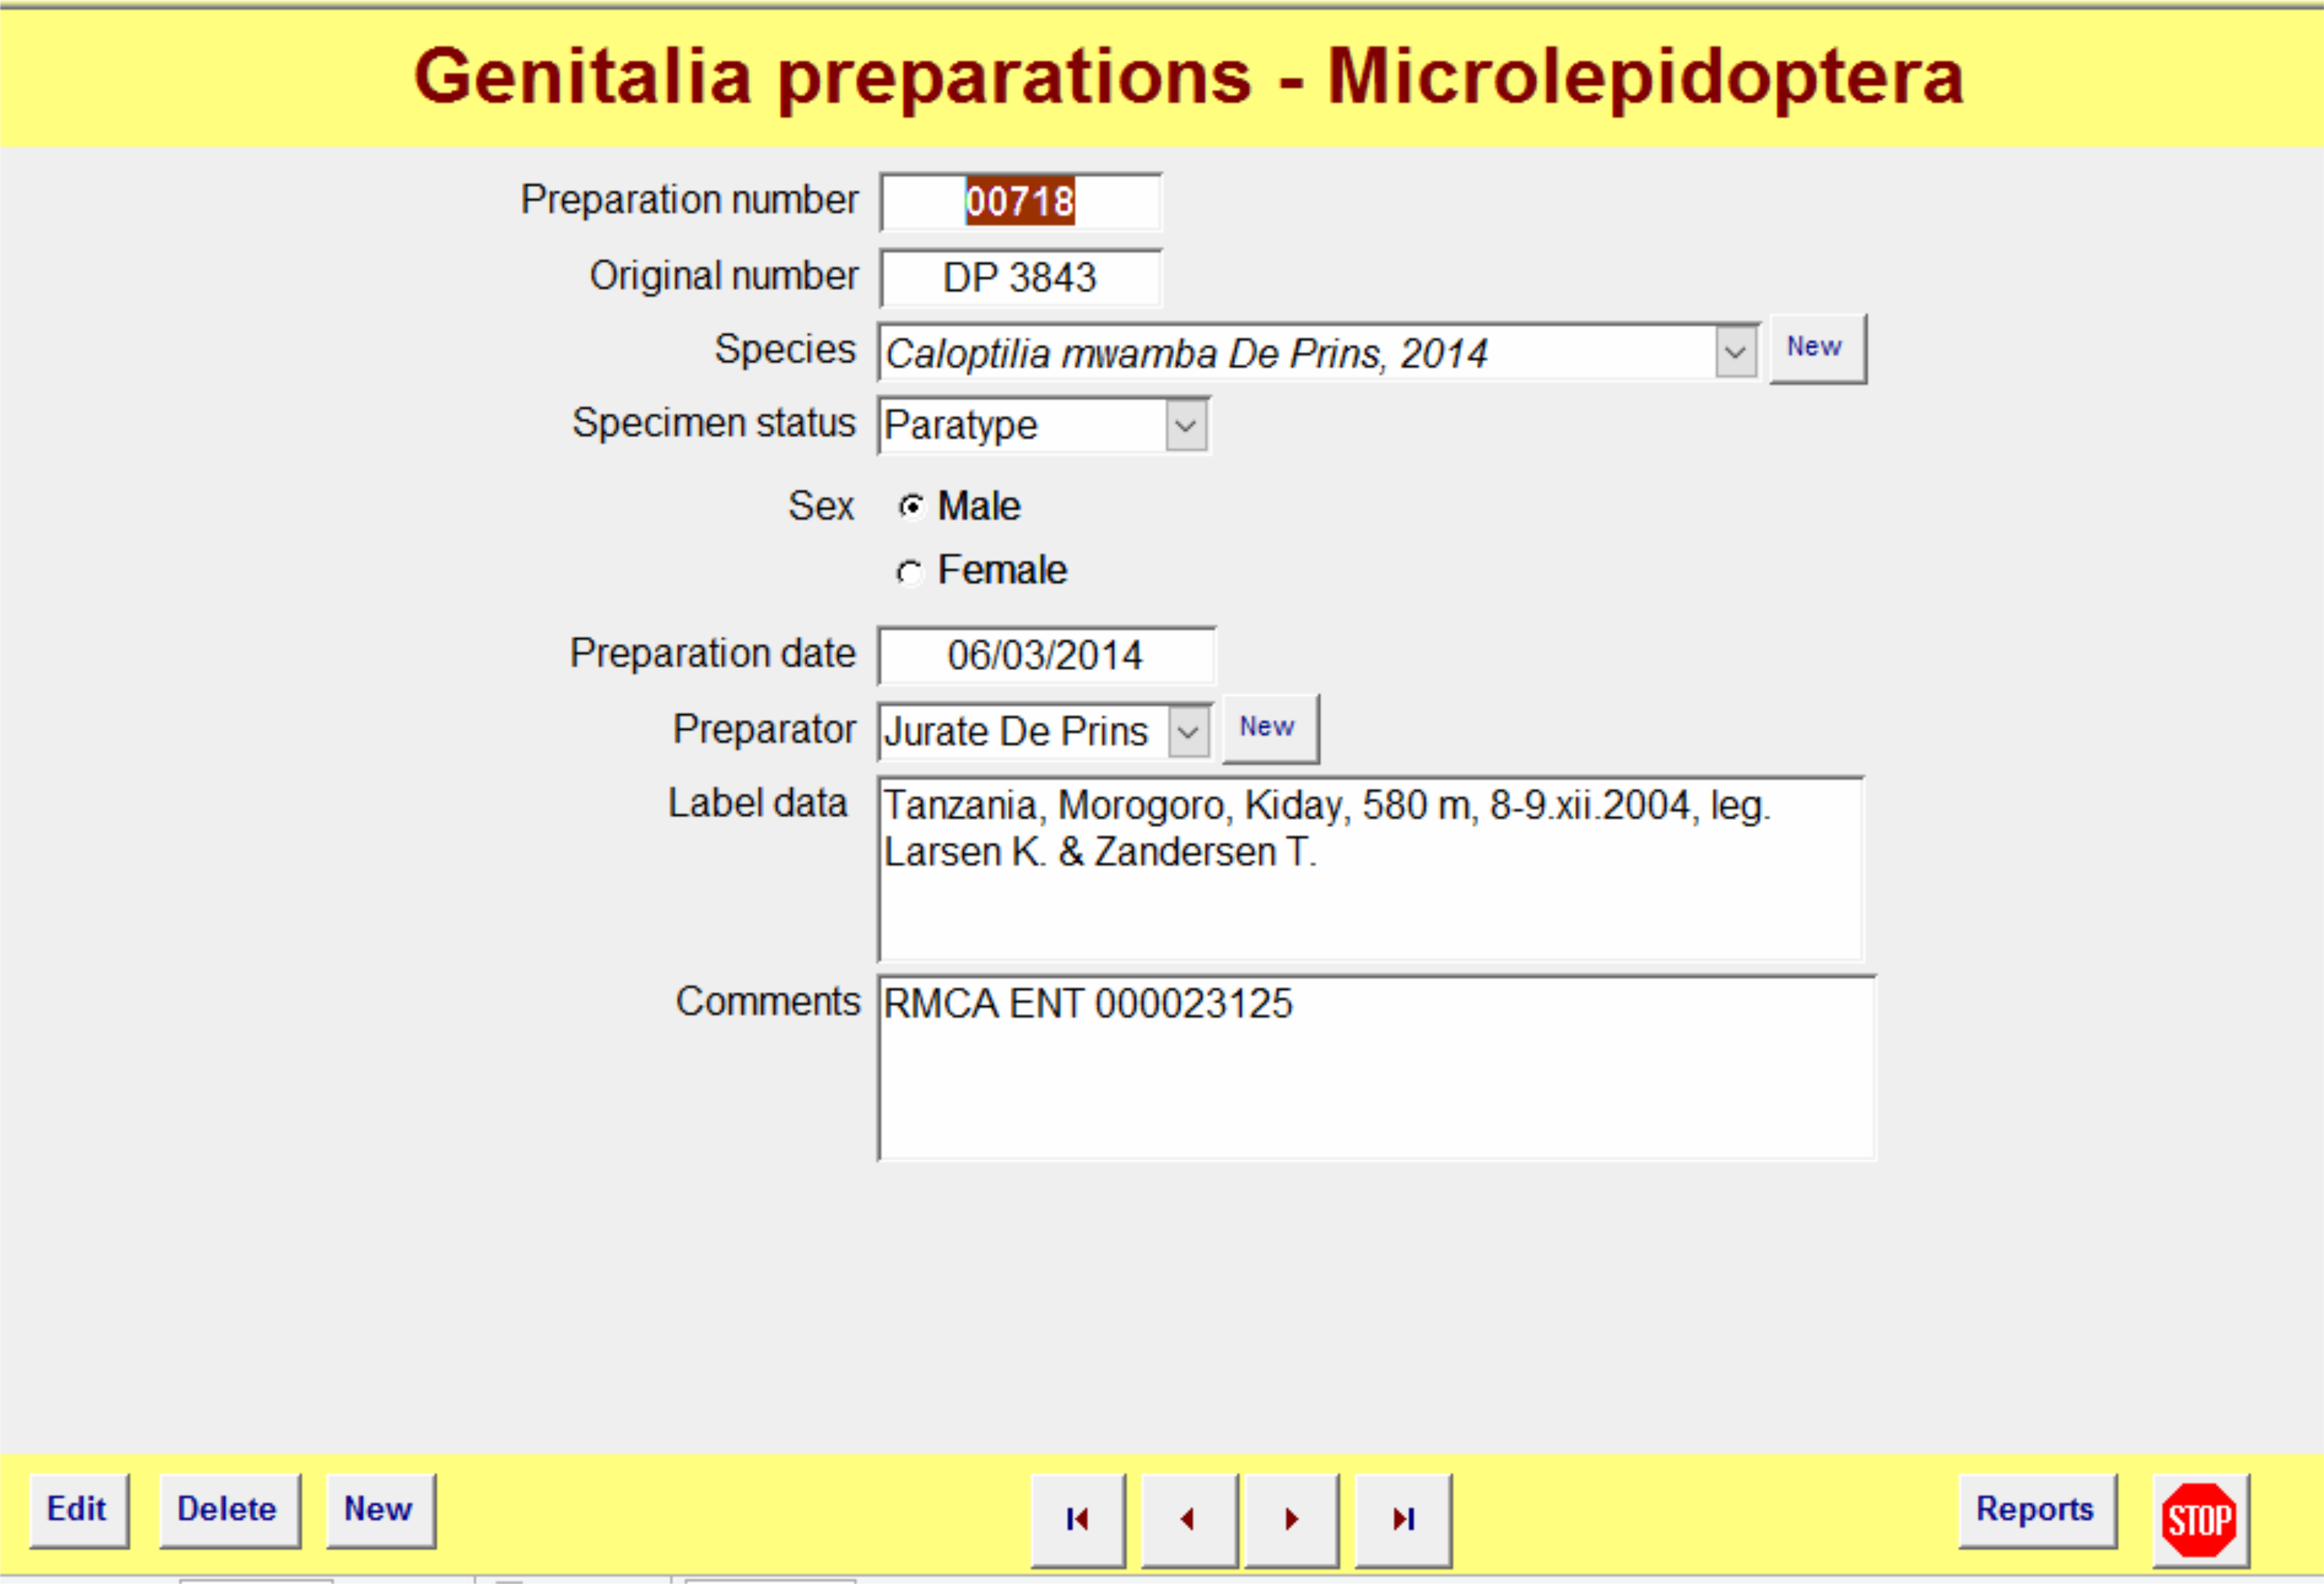The width and height of the screenshot is (2324, 1584).
Task: Click the Genitalia preparations title heading
Action: tap(1189, 77)
